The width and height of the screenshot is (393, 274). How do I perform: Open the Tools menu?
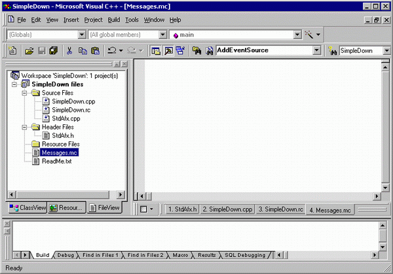[132, 20]
